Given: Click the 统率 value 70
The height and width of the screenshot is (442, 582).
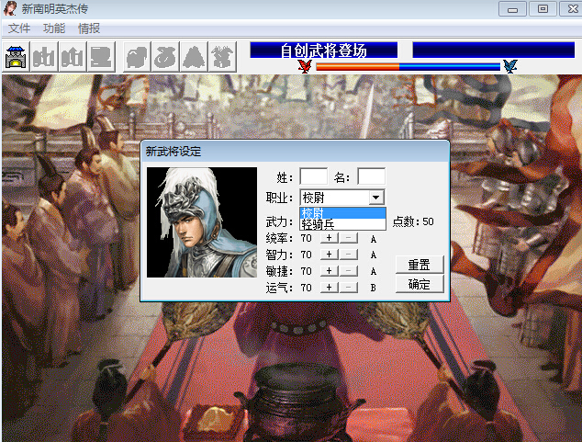Looking at the screenshot, I should tap(307, 238).
